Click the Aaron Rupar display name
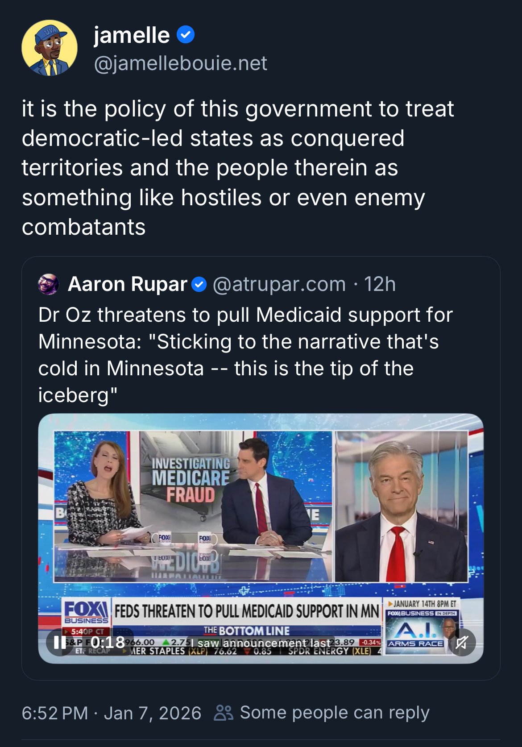Viewport: 522px width, 747px height. coord(127,284)
